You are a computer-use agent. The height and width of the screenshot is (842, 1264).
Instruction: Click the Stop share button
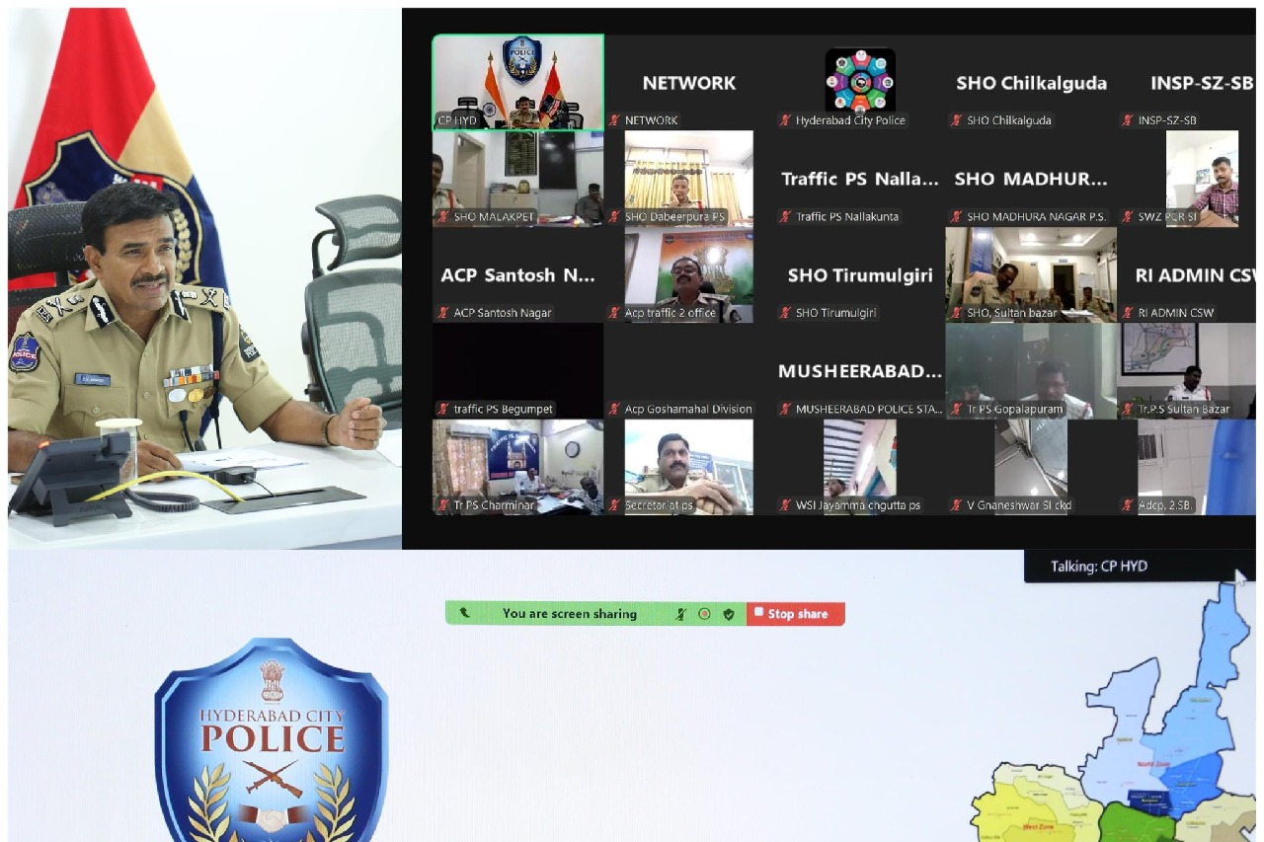(795, 614)
